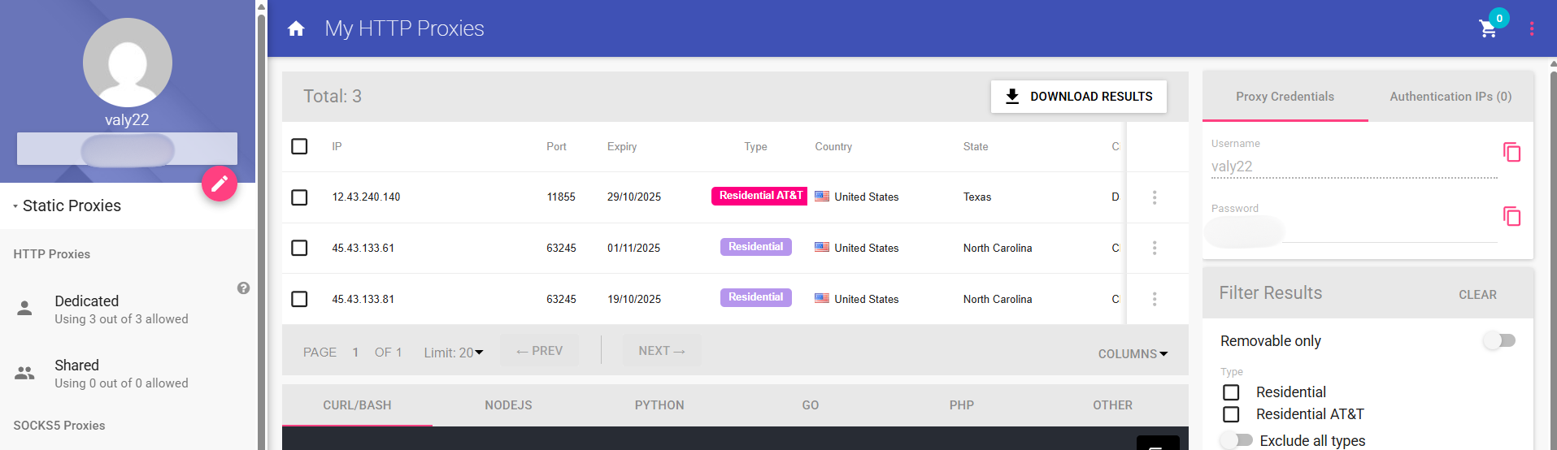Image resolution: width=1557 pixels, height=450 pixels.
Task: Check the Residential AT&T type filter
Action: (1231, 414)
